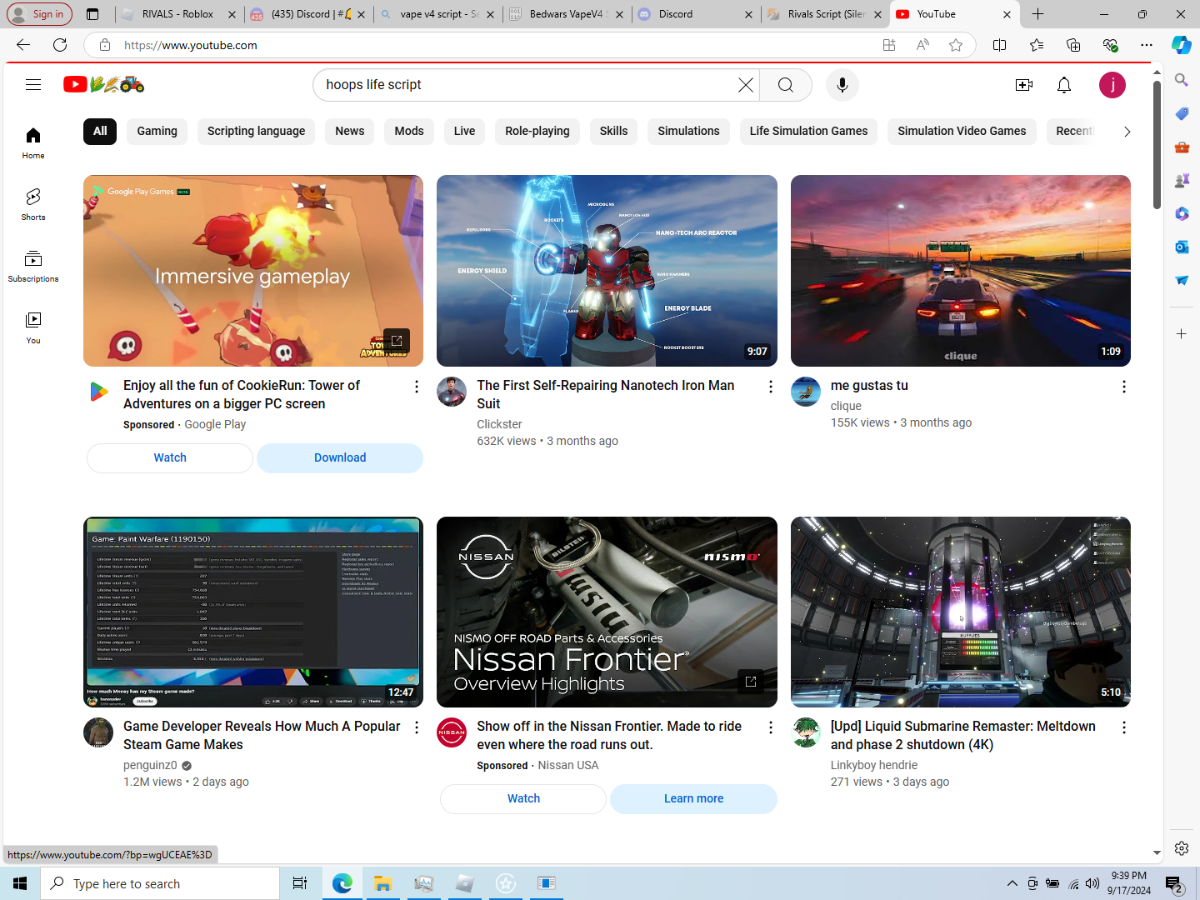The image size is (1200, 900).
Task: Click Watch button under CookieRun ad
Action: click(x=170, y=457)
